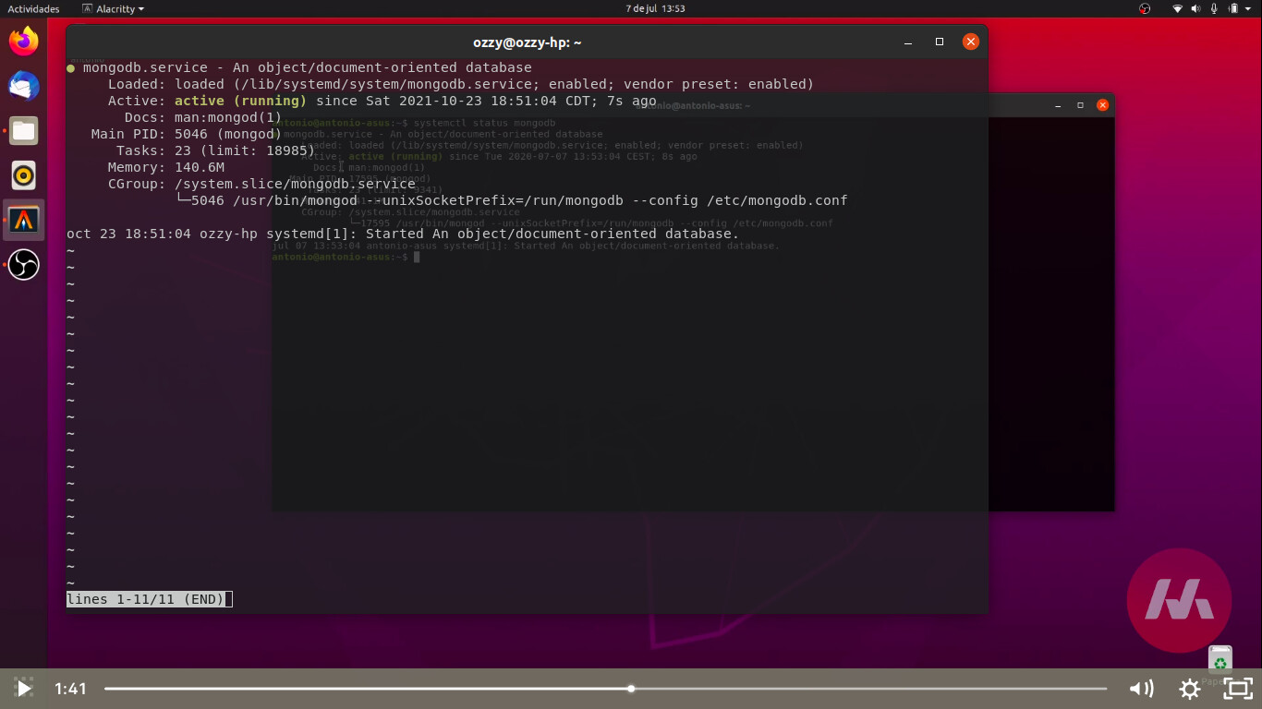The image size is (1262, 709).
Task: Open the Files manager dock icon
Action: tap(24, 130)
